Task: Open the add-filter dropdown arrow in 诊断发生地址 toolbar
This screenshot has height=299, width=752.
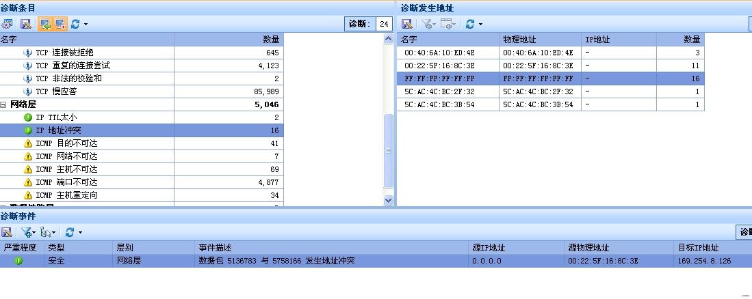Action: click(434, 24)
